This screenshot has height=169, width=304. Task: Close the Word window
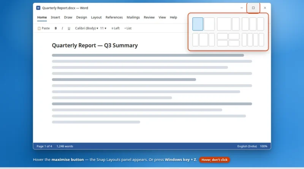[x=265, y=8]
